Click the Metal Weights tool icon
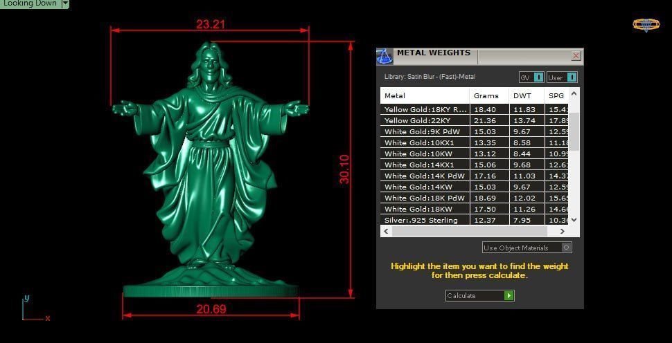 click(384, 57)
